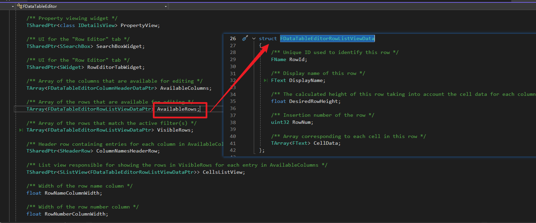Screen dimensions: 536x223
Task: Click the FName type in peek window
Action: 278,59
